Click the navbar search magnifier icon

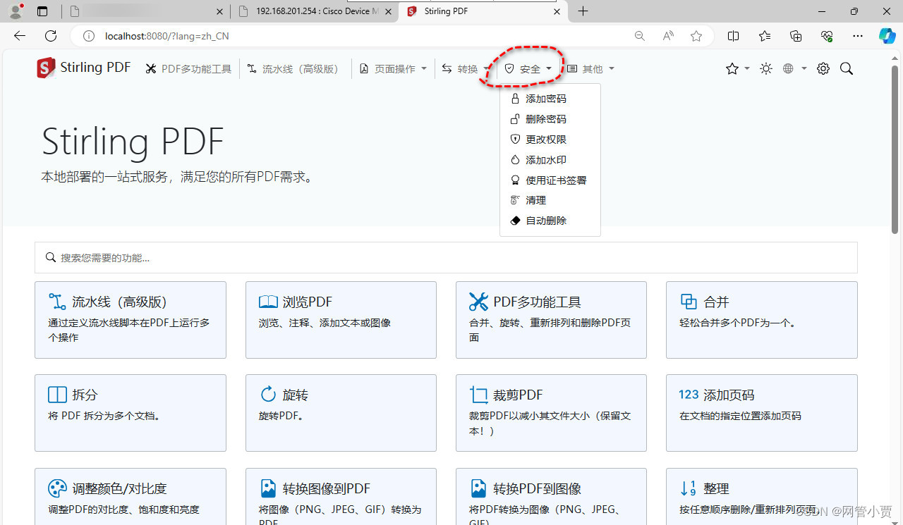click(847, 68)
